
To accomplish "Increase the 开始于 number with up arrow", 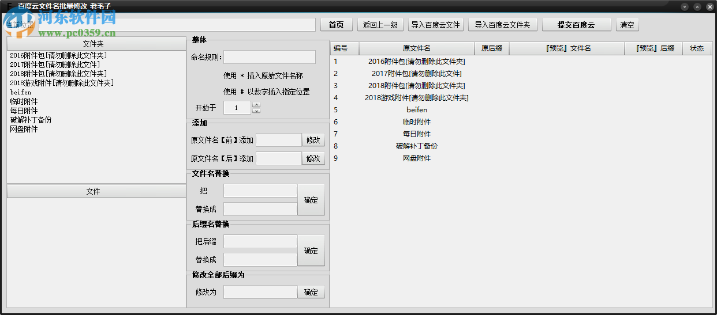I will coord(256,105).
